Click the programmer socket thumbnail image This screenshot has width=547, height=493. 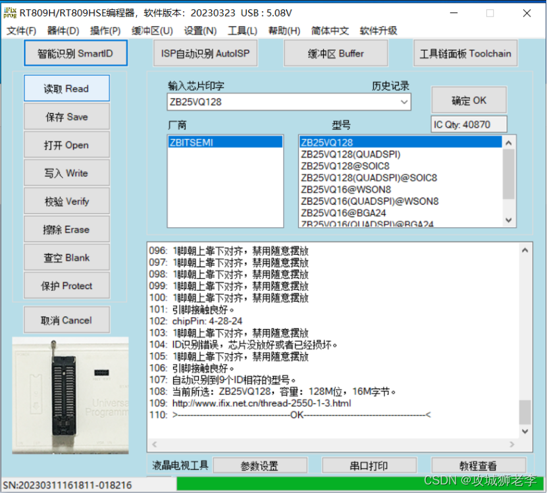(70, 396)
